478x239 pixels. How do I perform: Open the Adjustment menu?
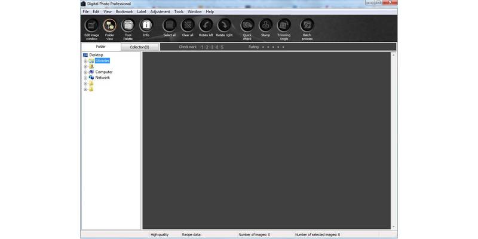tap(160, 11)
